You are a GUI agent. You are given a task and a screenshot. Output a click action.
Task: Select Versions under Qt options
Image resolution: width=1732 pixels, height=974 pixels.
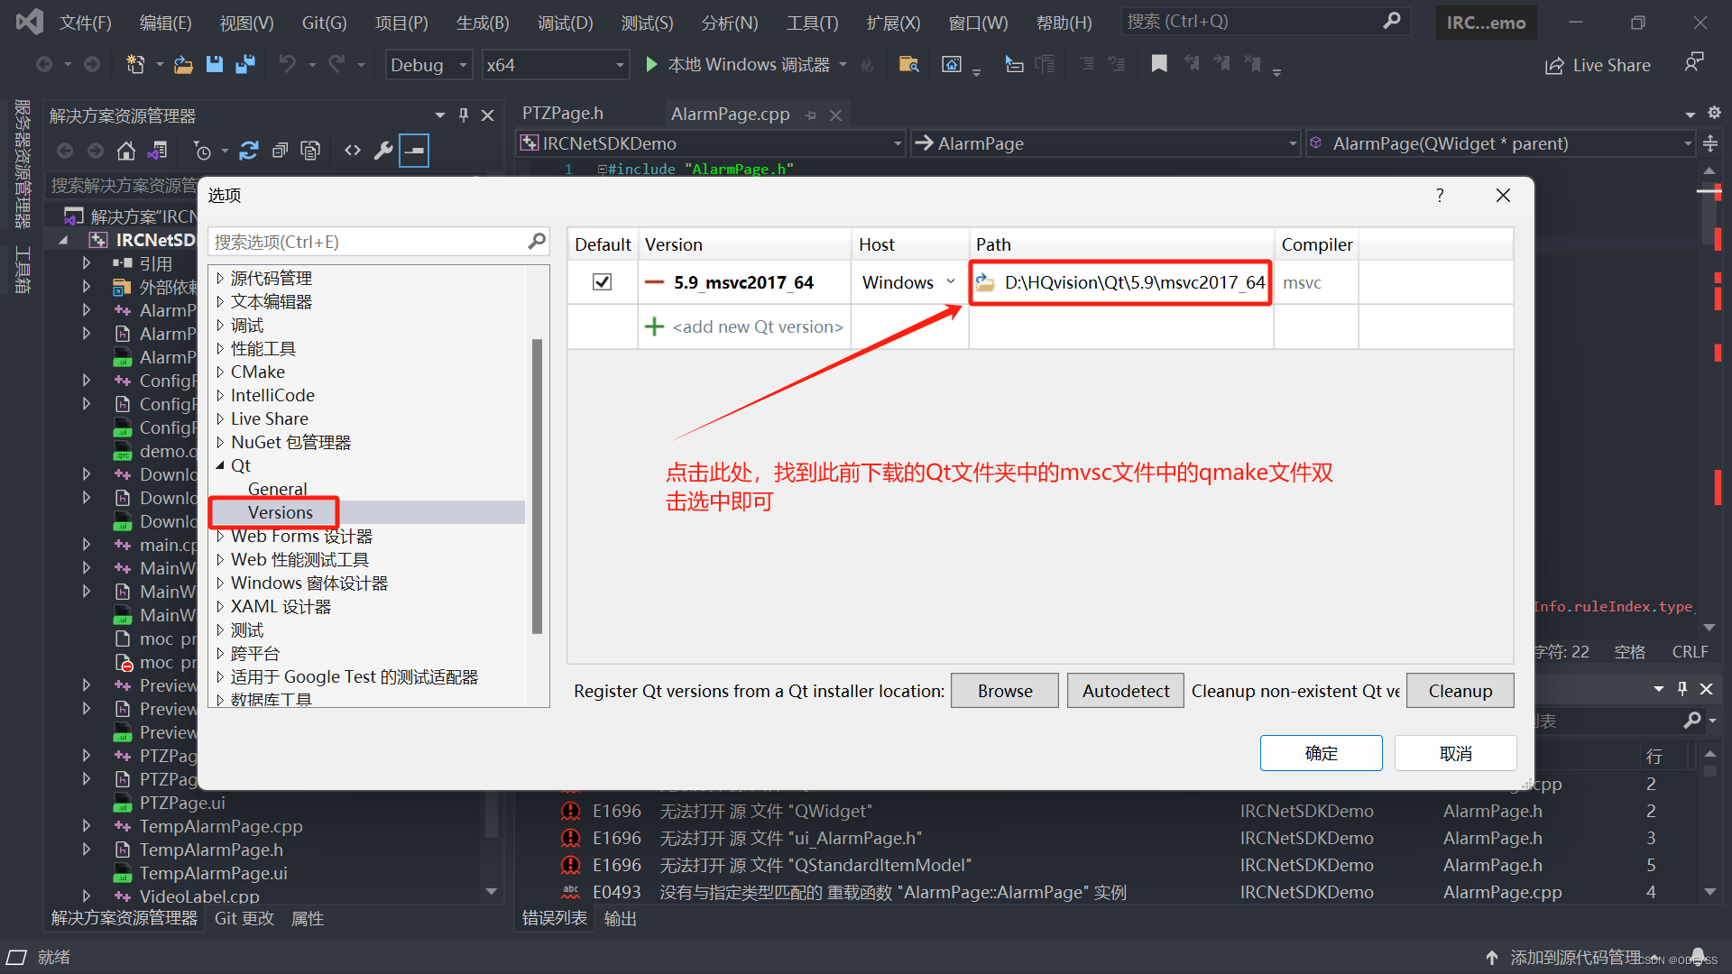[x=281, y=512]
